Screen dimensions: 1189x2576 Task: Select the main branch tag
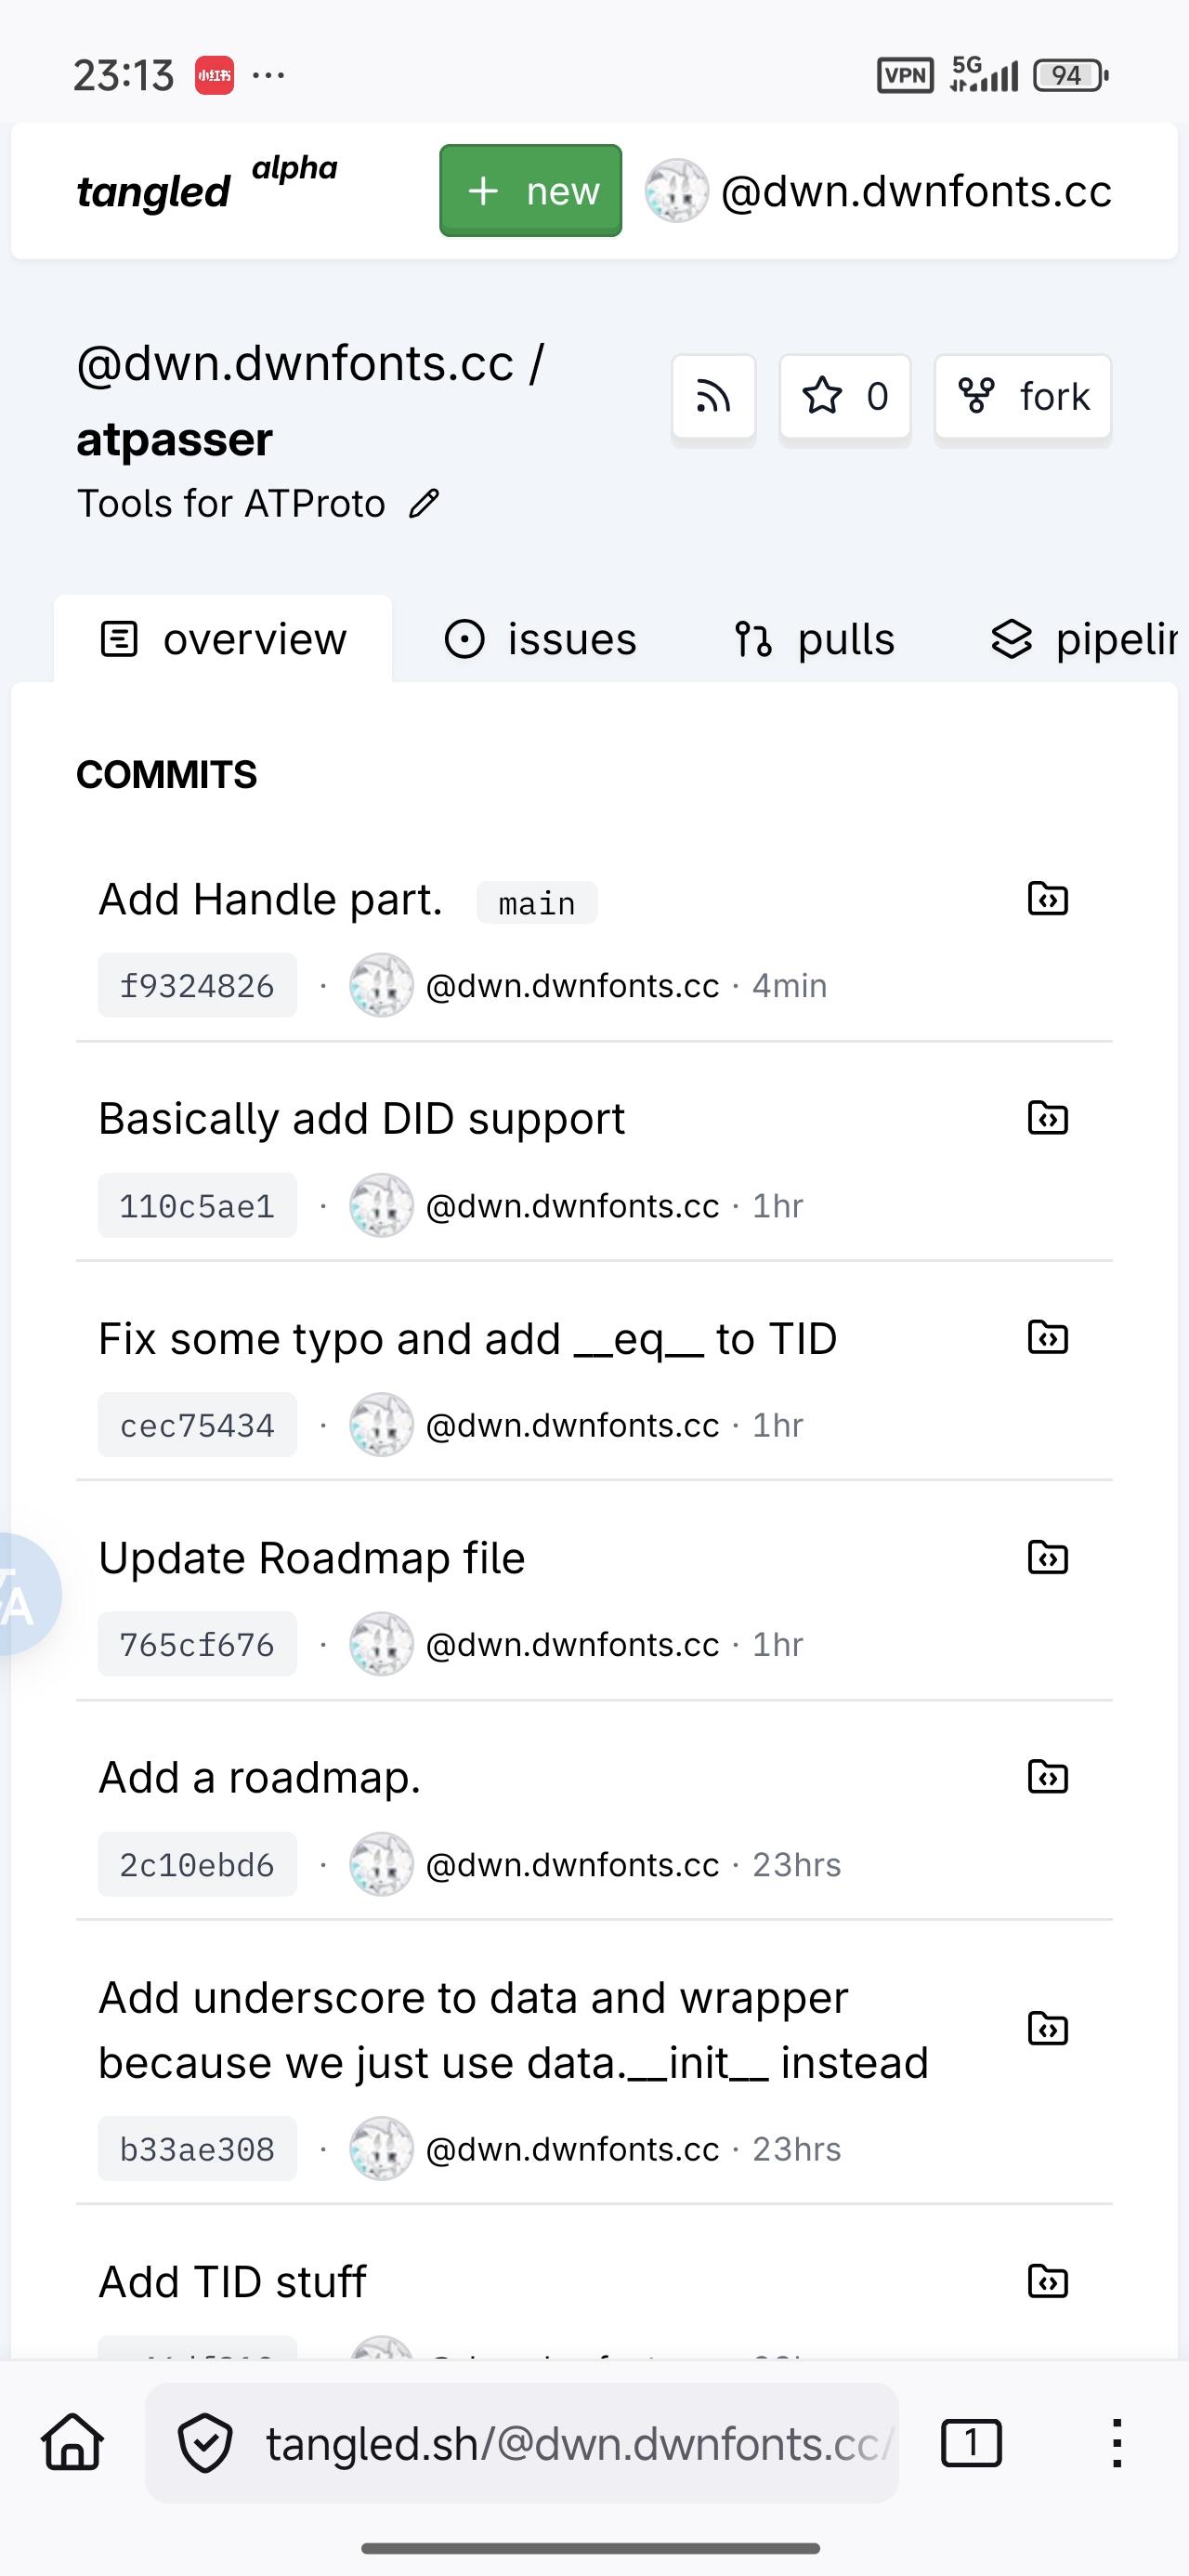point(537,903)
